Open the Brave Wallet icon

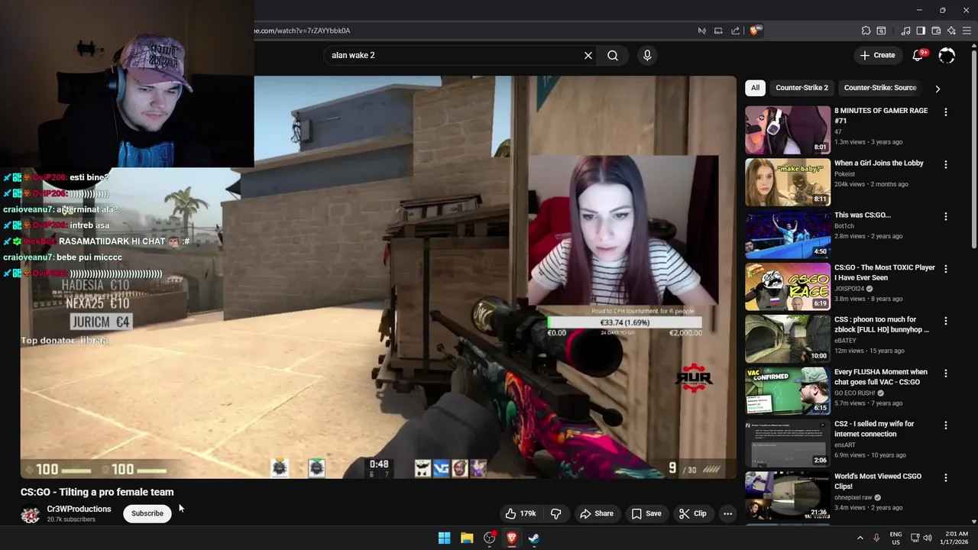[936, 31]
